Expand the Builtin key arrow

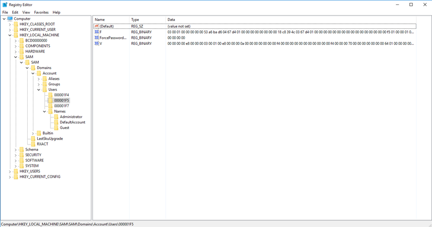click(33, 133)
